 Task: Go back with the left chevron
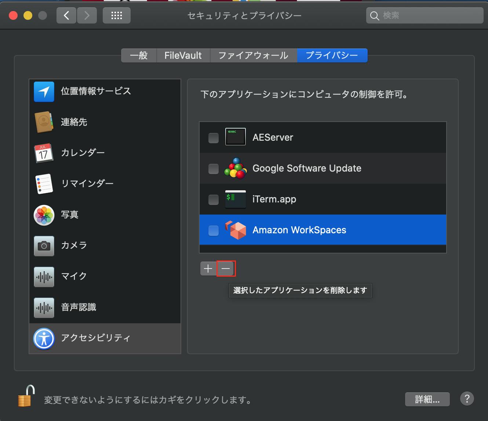tap(66, 15)
